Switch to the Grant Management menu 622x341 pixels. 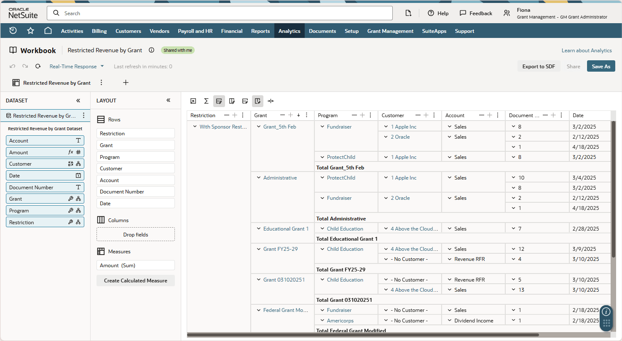tap(390, 31)
